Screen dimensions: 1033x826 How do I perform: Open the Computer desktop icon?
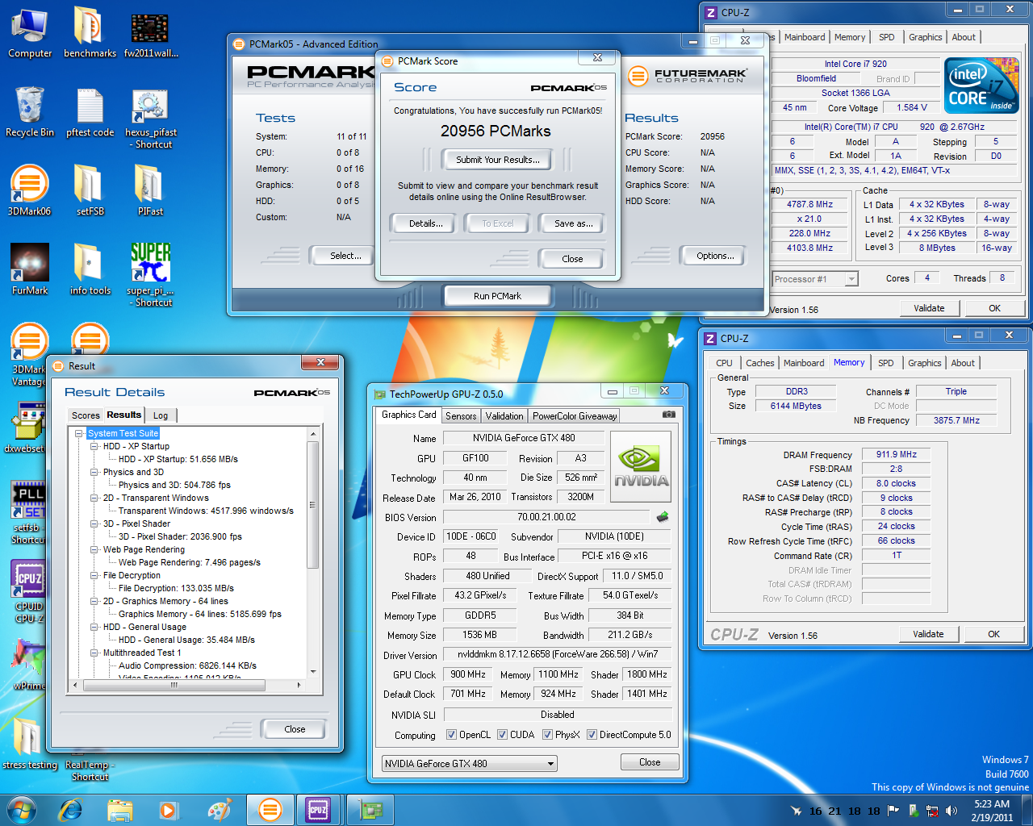(x=30, y=33)
